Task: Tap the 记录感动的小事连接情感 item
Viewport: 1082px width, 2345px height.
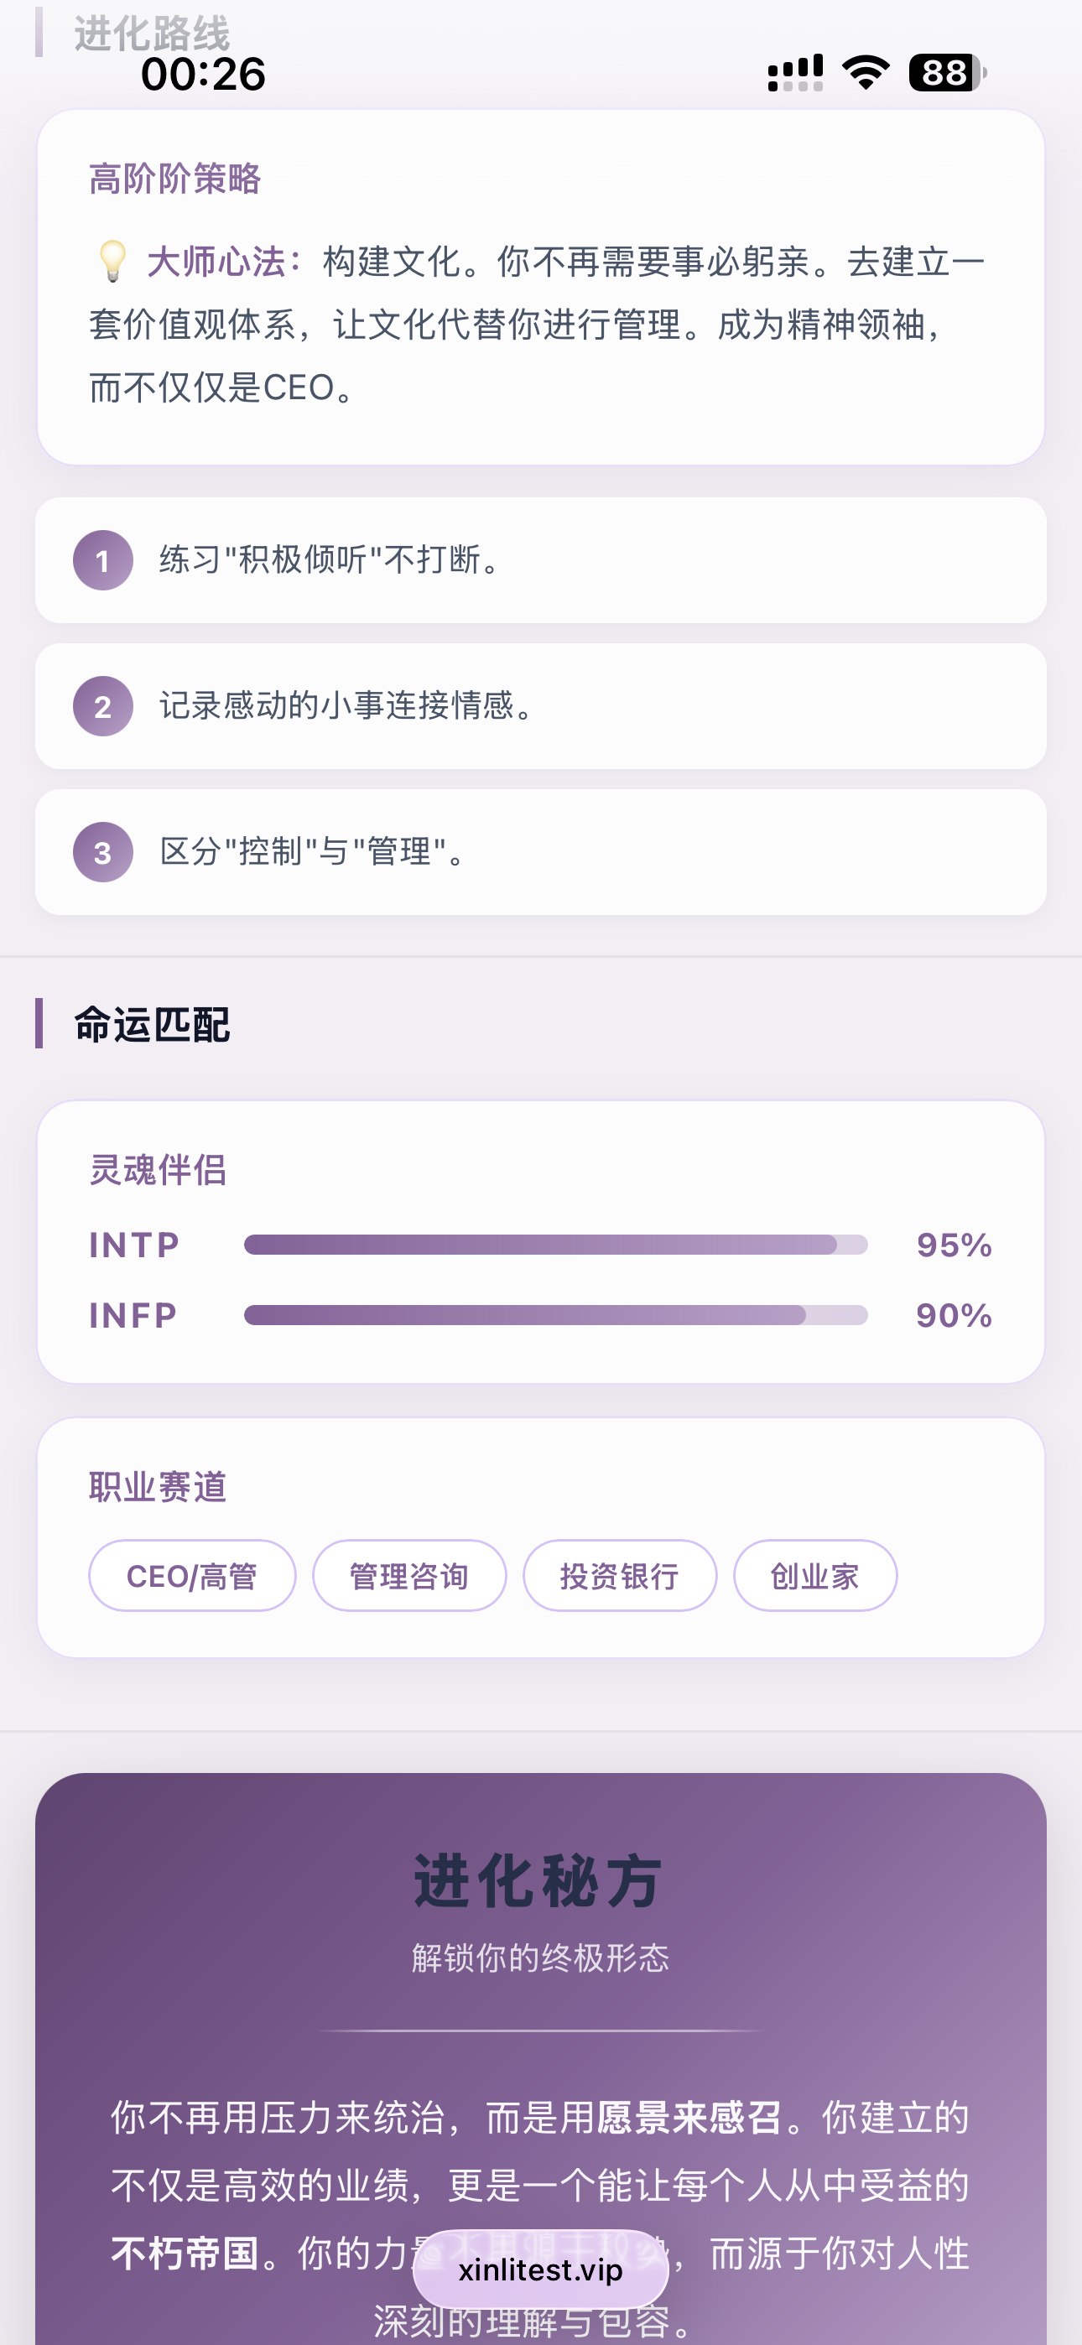Action: click(346, 706)
